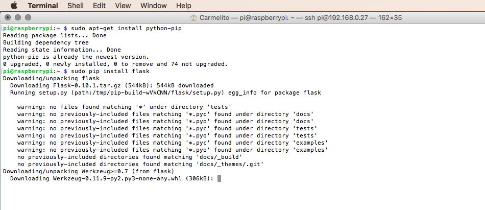Zoom the Terminal window with third title button
485x210 pixels.
click(28, 18)
